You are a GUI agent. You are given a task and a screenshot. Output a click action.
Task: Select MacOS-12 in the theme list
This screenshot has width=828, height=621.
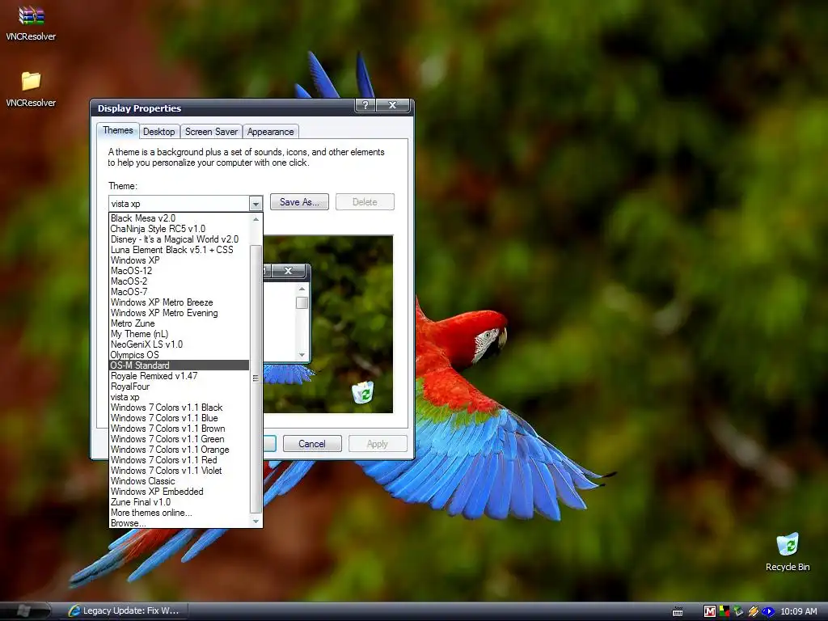[179, 271]
